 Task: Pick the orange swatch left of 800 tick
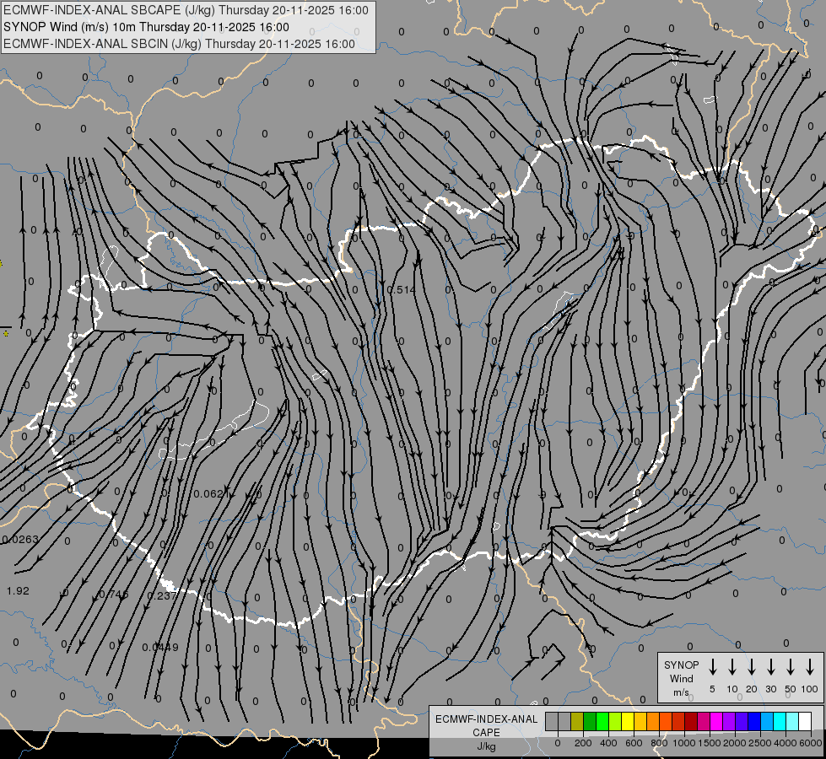[653, 721]
